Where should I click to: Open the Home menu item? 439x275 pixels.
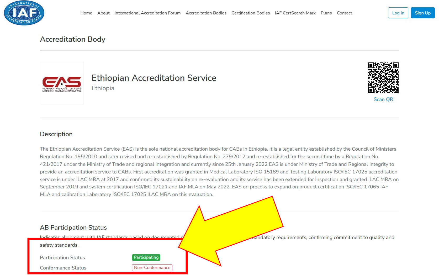pos(86,13)
